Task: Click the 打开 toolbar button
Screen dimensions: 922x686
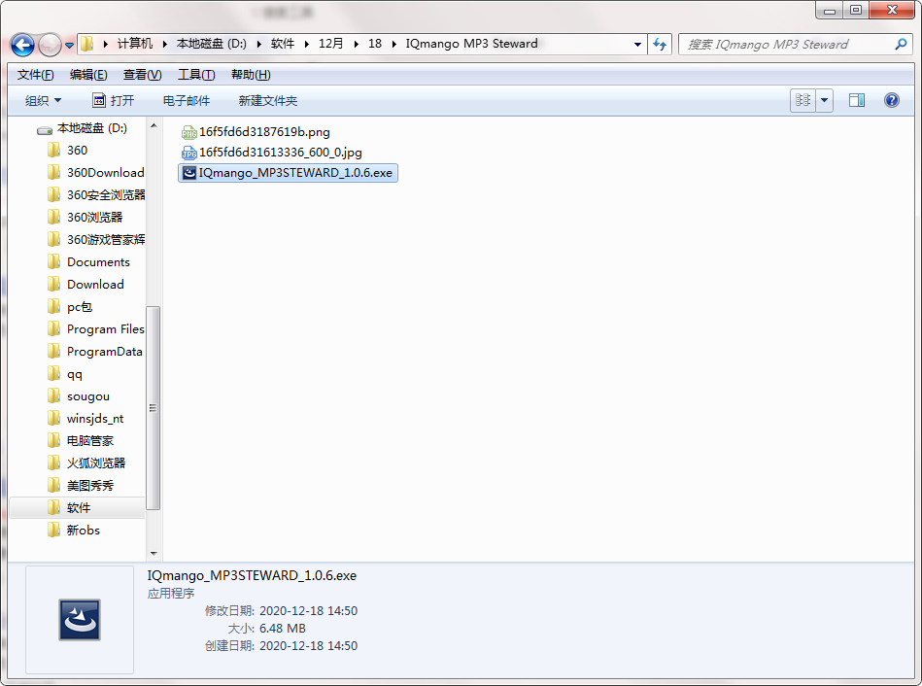Action: [x=114, y=101]
